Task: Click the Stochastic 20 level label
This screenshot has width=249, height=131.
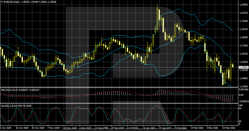Action: (x=240, y=121)
